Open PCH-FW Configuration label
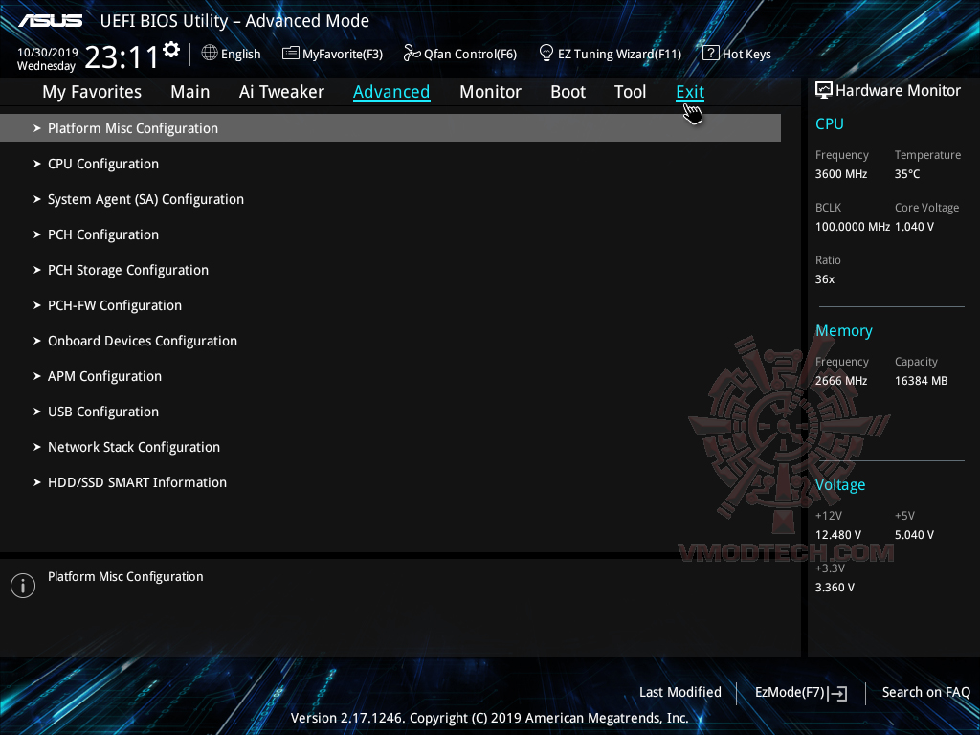The width and height of the screenshot is (980, 735). coord(115,305)
